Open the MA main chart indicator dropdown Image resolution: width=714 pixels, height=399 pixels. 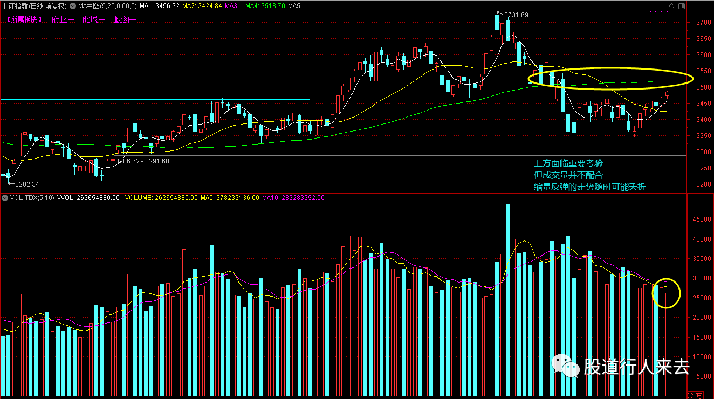(x=74, y=6)
